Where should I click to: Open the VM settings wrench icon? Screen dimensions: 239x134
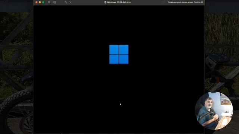point(66,2)
